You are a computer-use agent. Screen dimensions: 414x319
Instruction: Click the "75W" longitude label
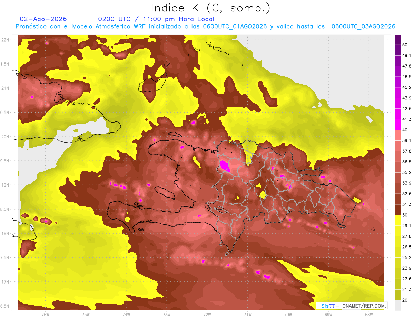pyautogui.click(x=86, y=314)
